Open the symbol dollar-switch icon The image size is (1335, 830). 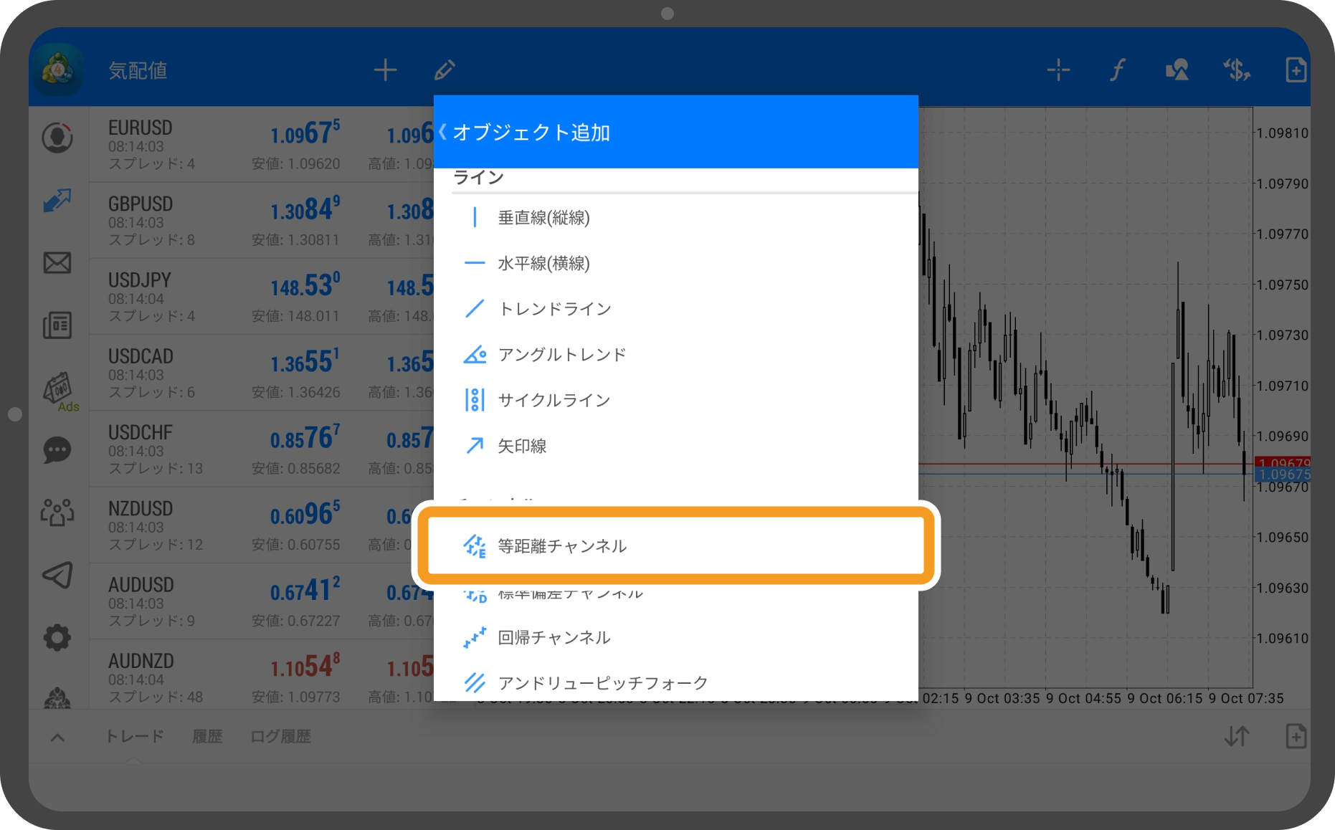point(1237,70)
